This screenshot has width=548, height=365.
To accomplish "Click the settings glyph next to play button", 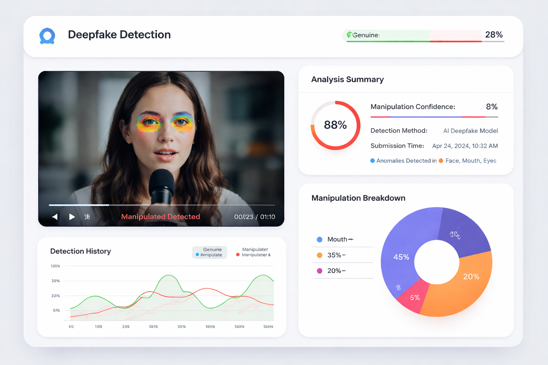I will click(87, 216).
